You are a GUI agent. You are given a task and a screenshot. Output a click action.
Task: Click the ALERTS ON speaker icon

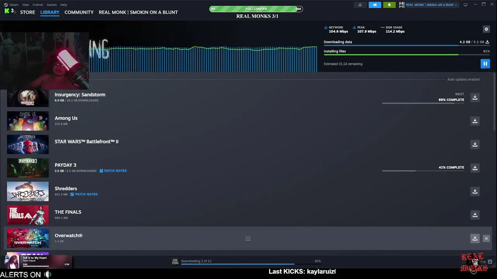48,275
